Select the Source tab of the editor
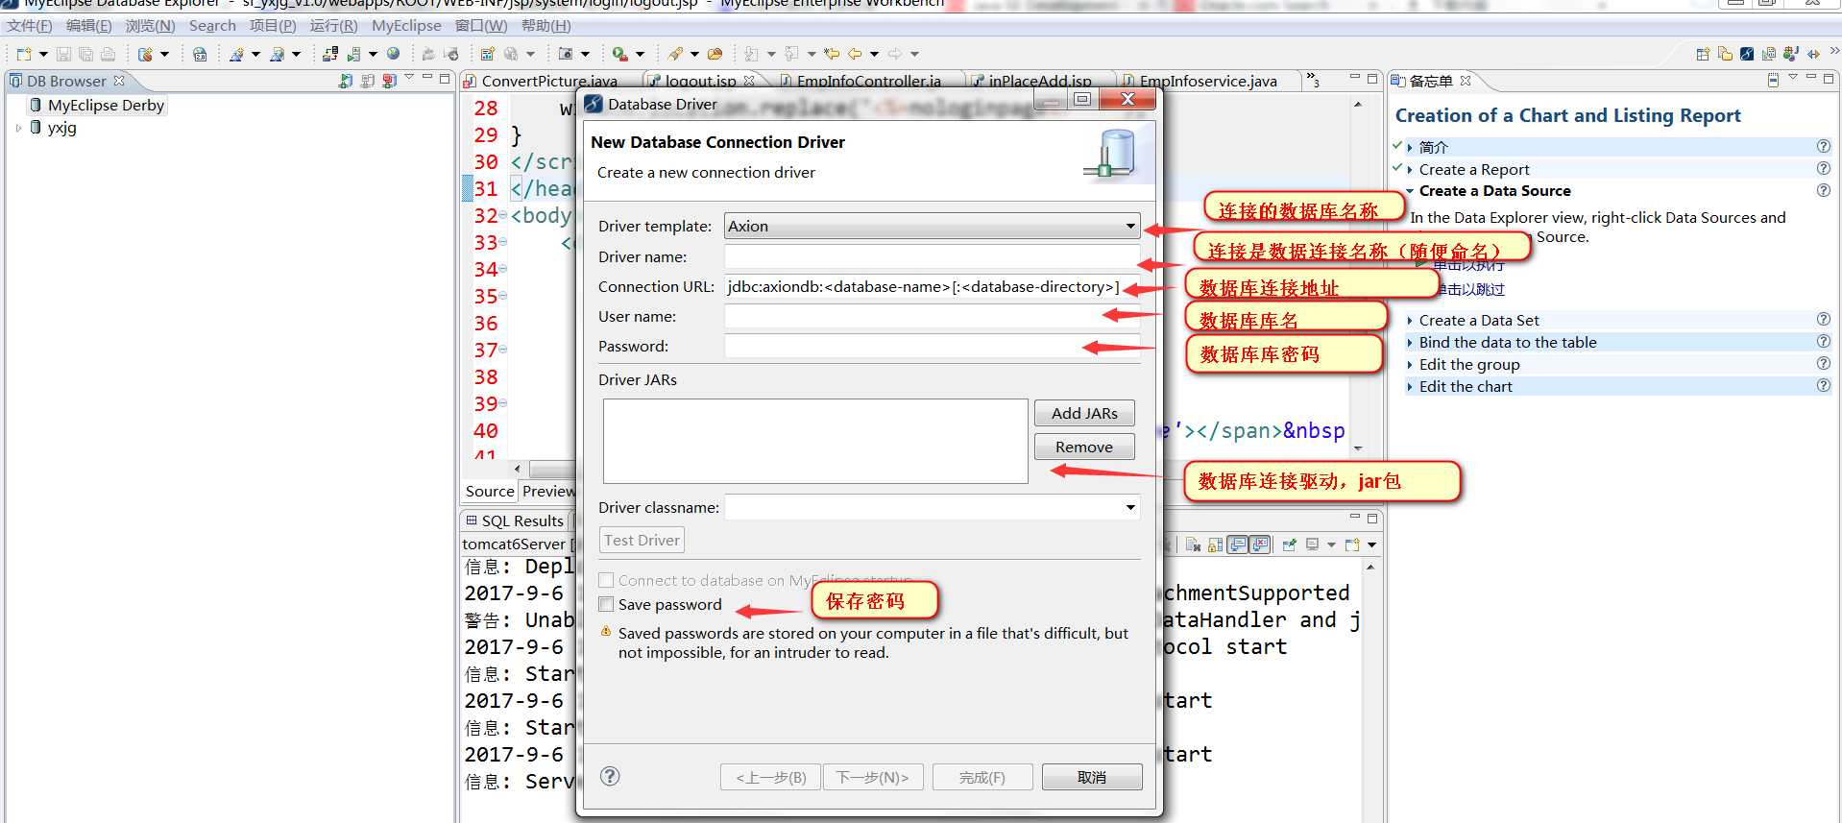Image resolution: width=1842 pixels, height=823 pixels. pos(490,491)
